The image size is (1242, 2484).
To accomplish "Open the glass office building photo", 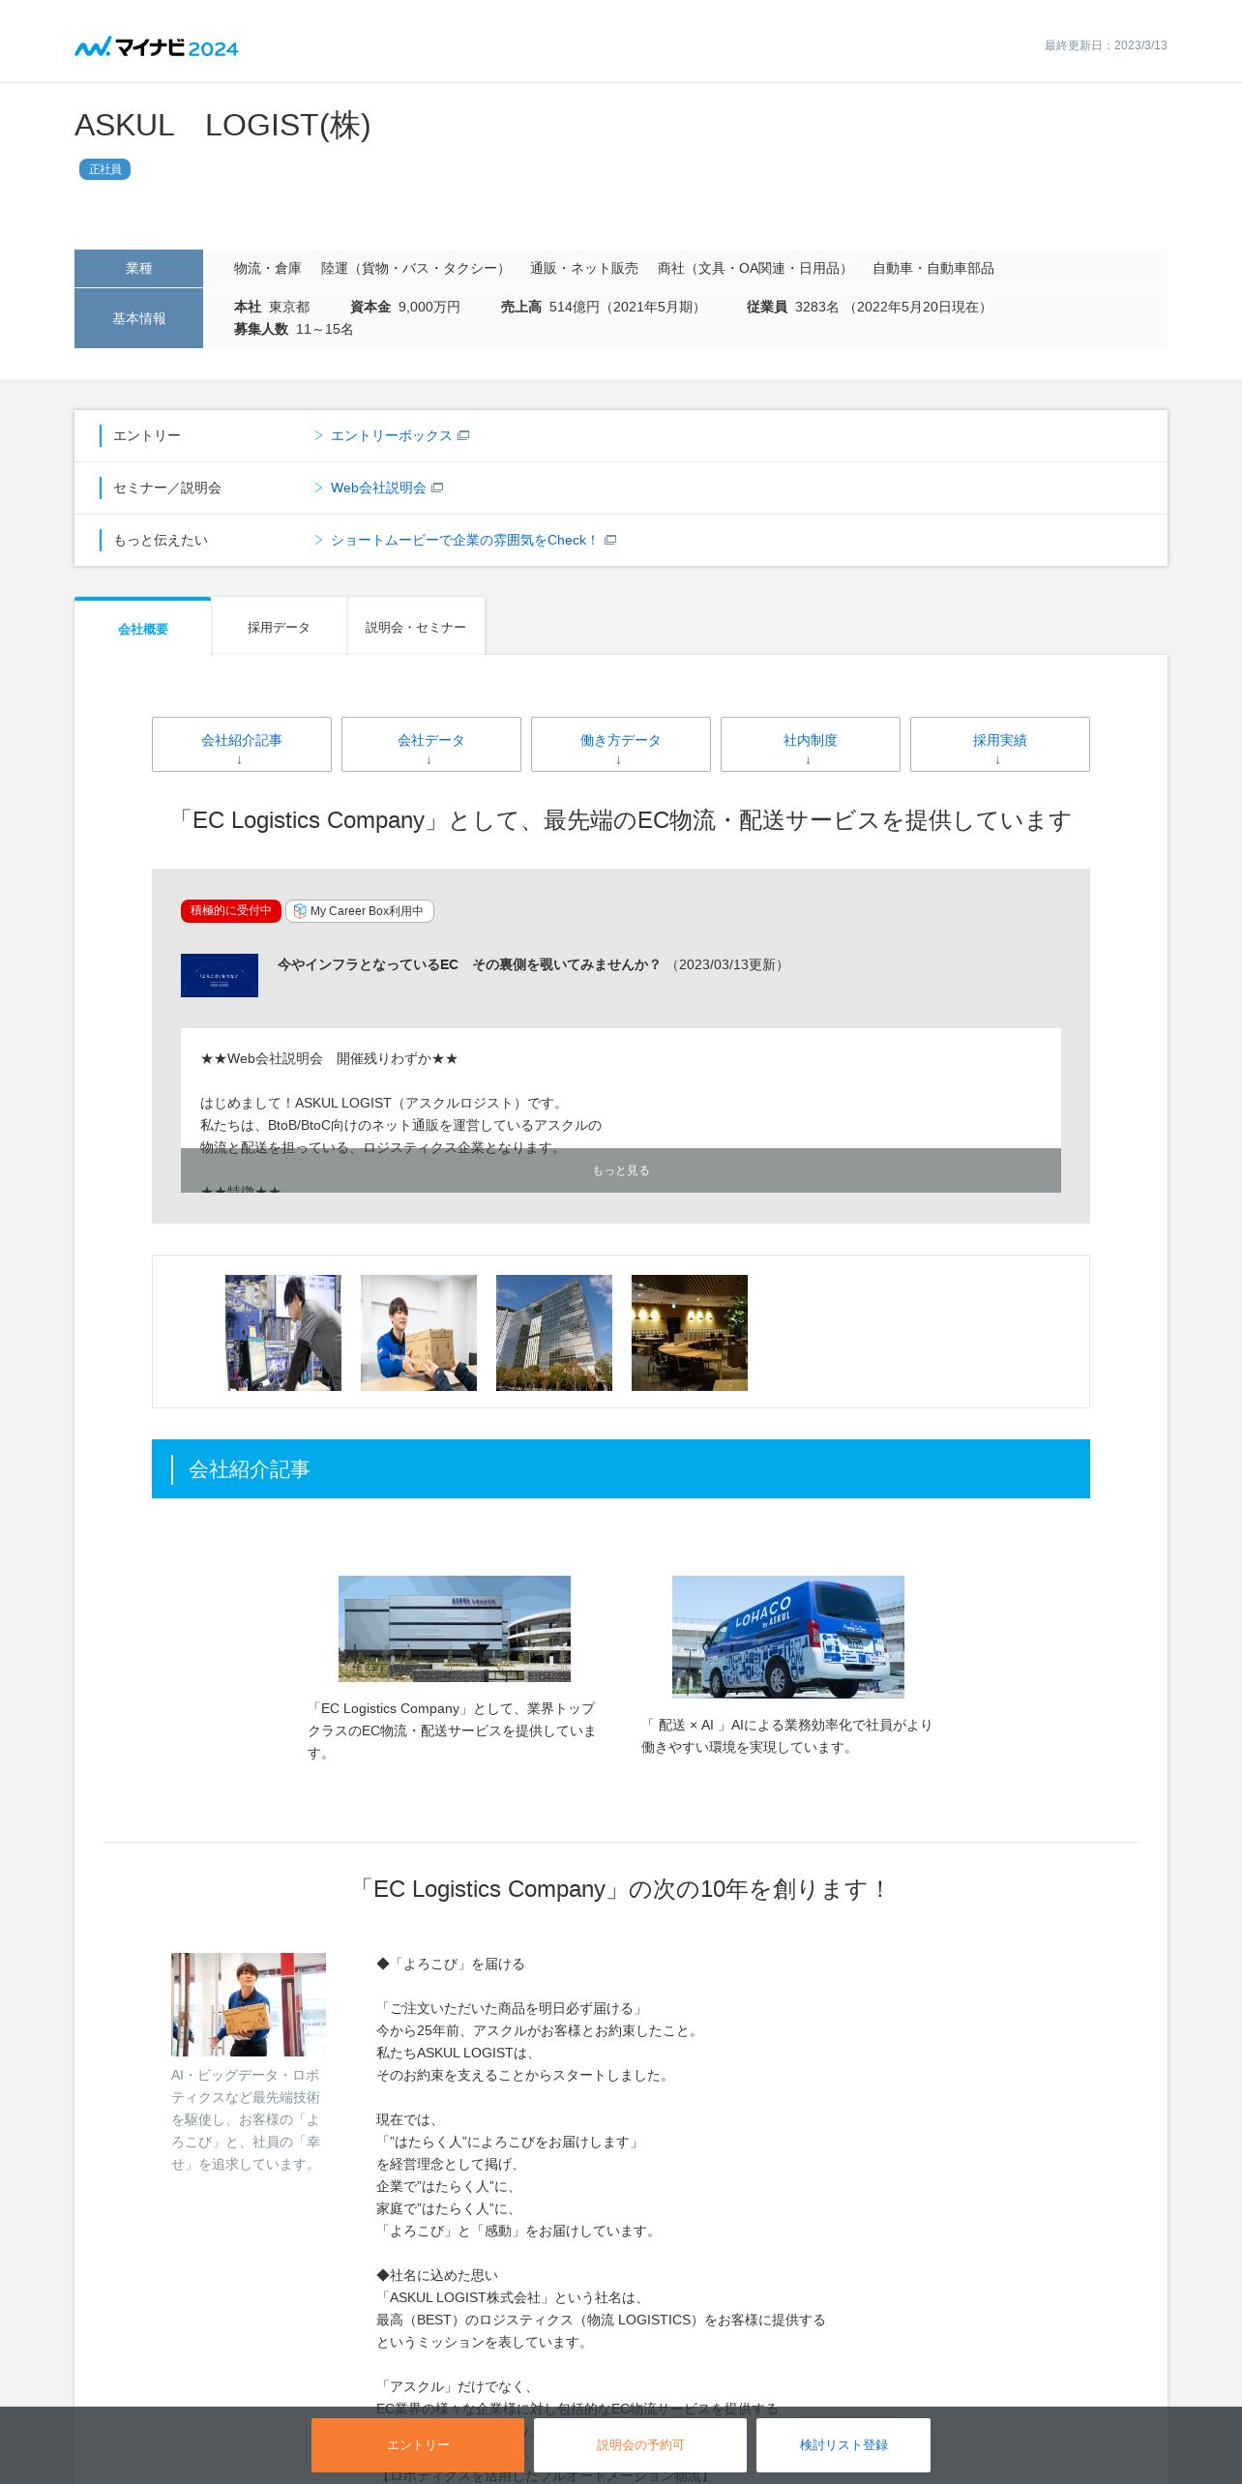I will tap(554, 1333).
